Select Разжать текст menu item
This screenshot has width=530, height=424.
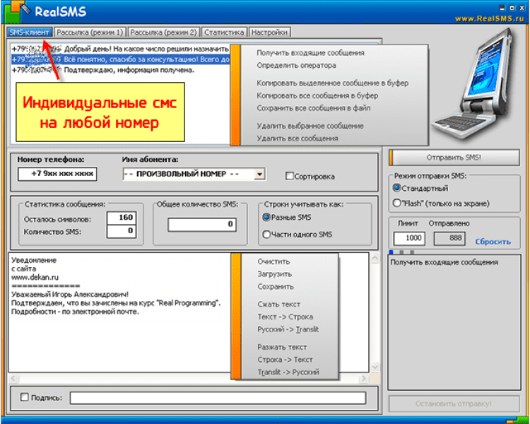coord(282,347)
